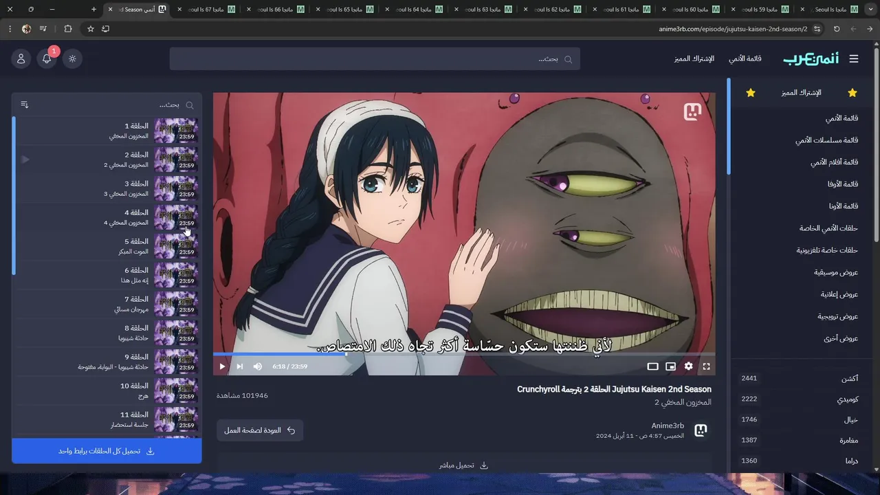Enter fullscreen in the video player
This screenshot has height=495, width=880.
click(706, 366)
